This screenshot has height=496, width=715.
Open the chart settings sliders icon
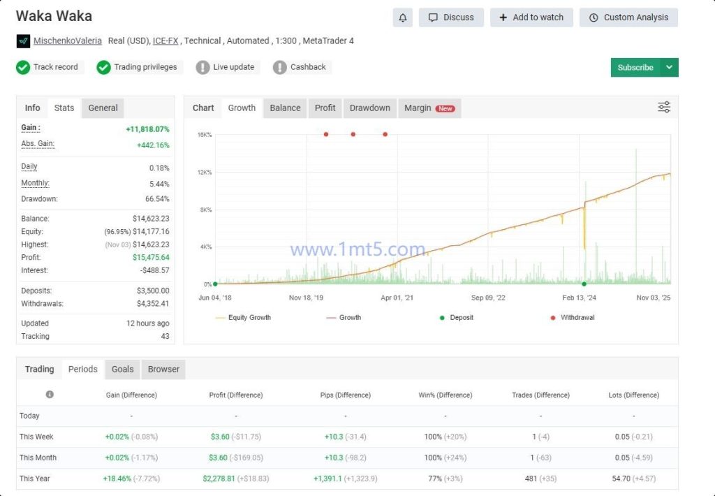coord(663,107)
